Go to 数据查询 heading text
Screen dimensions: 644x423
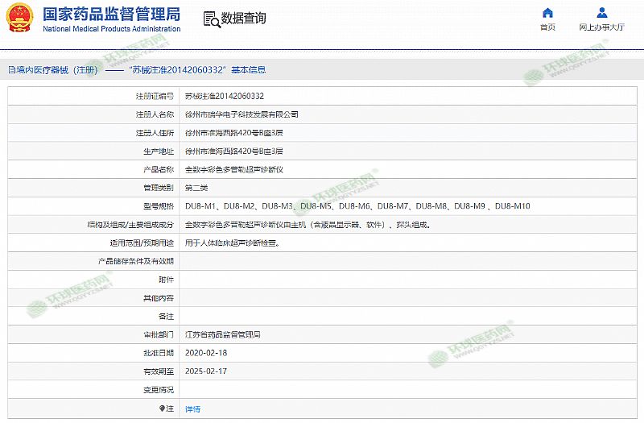click(243, 19)
